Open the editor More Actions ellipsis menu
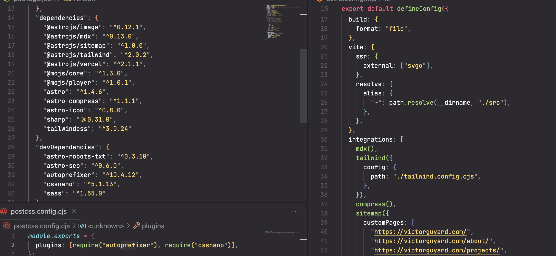 click(295, 211)
